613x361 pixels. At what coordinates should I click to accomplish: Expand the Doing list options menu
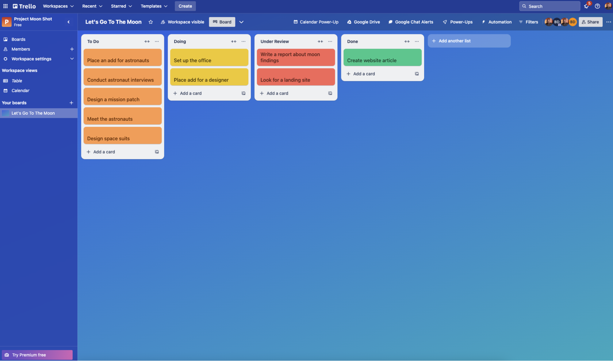[243, 41]
